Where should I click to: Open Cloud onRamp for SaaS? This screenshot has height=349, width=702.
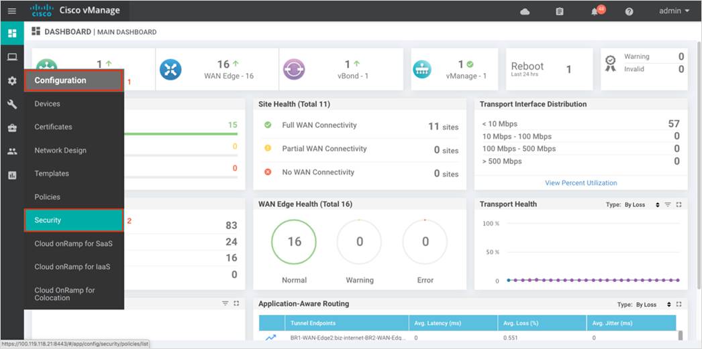pos(73,244)
